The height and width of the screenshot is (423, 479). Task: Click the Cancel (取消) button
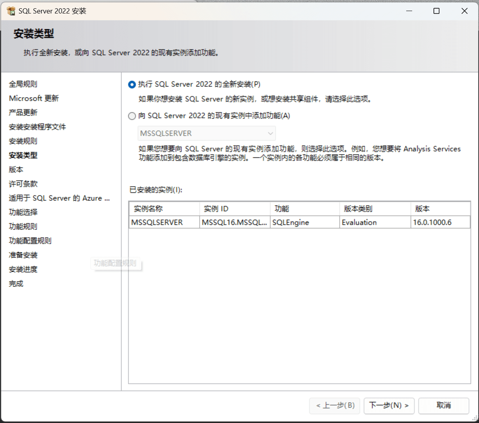point(444,406)
